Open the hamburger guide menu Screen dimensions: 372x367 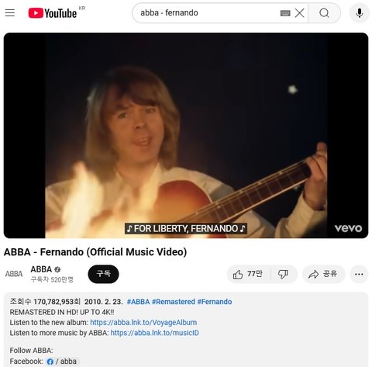click(x=10, y=12)
